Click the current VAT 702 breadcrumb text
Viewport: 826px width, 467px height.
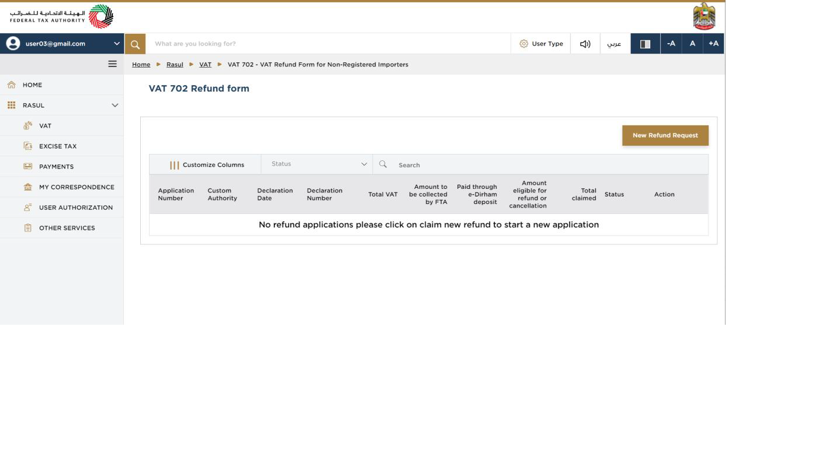[318, 65]
